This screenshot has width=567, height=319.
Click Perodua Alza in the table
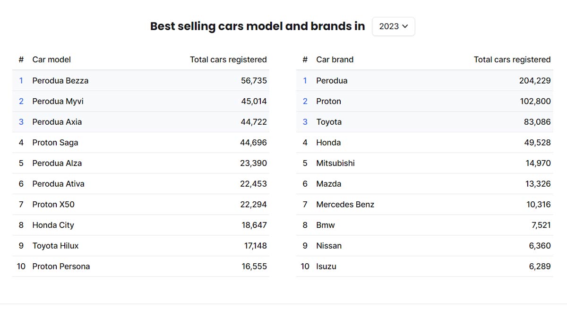point(57,163)
